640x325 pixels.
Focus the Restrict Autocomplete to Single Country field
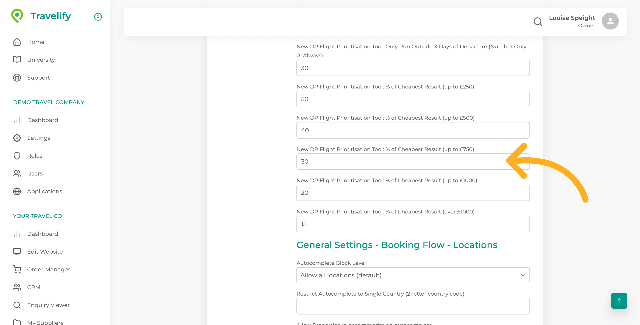(x=413, y=306)
